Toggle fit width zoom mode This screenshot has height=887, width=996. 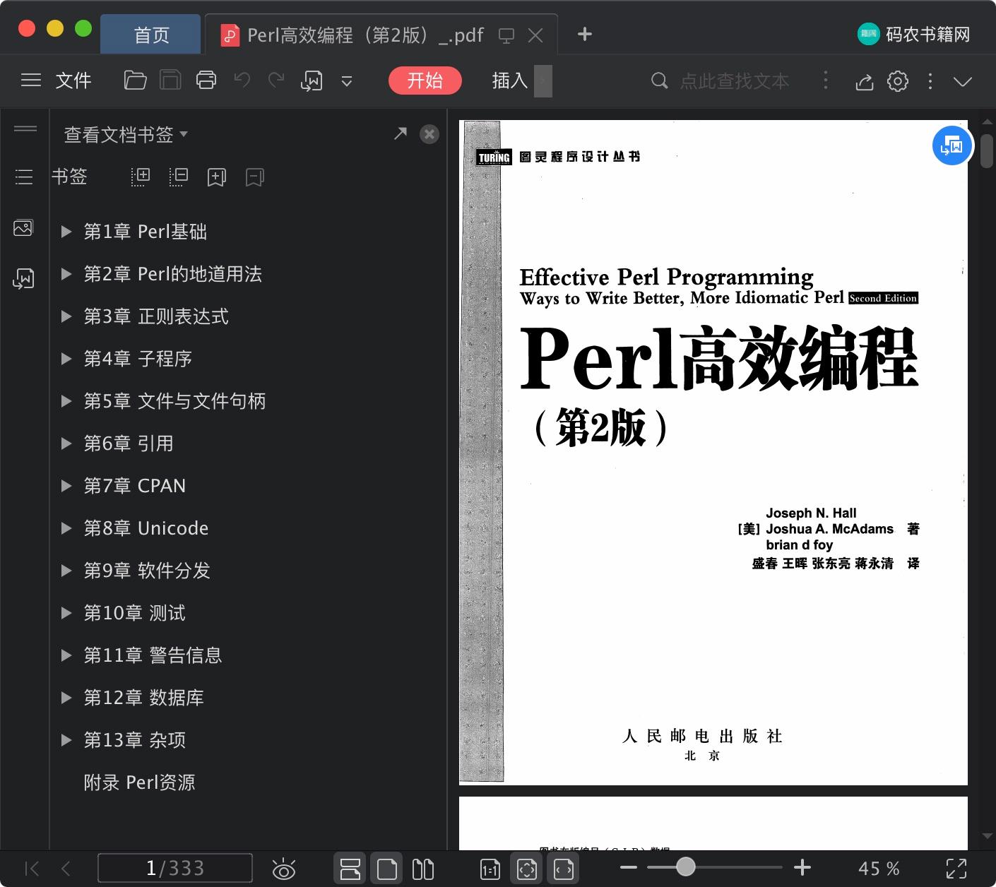click(x=564, y=869)
